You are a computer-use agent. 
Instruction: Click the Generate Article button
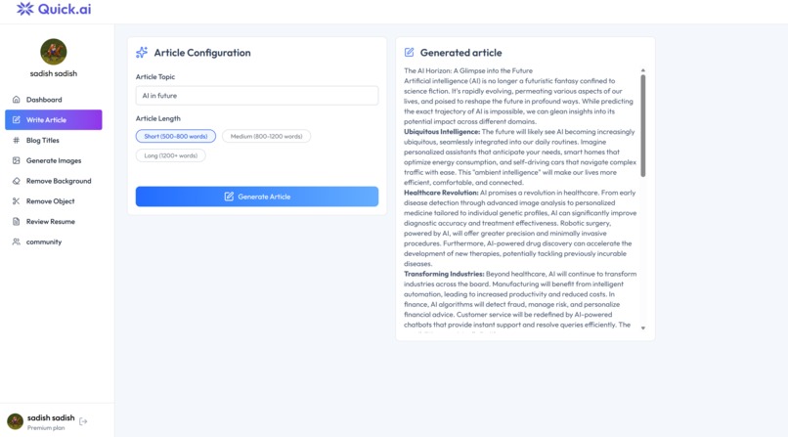point(257,197)
